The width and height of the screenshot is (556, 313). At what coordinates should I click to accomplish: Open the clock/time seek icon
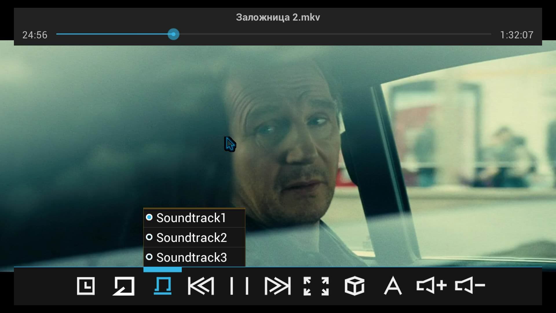click(86, 286)
